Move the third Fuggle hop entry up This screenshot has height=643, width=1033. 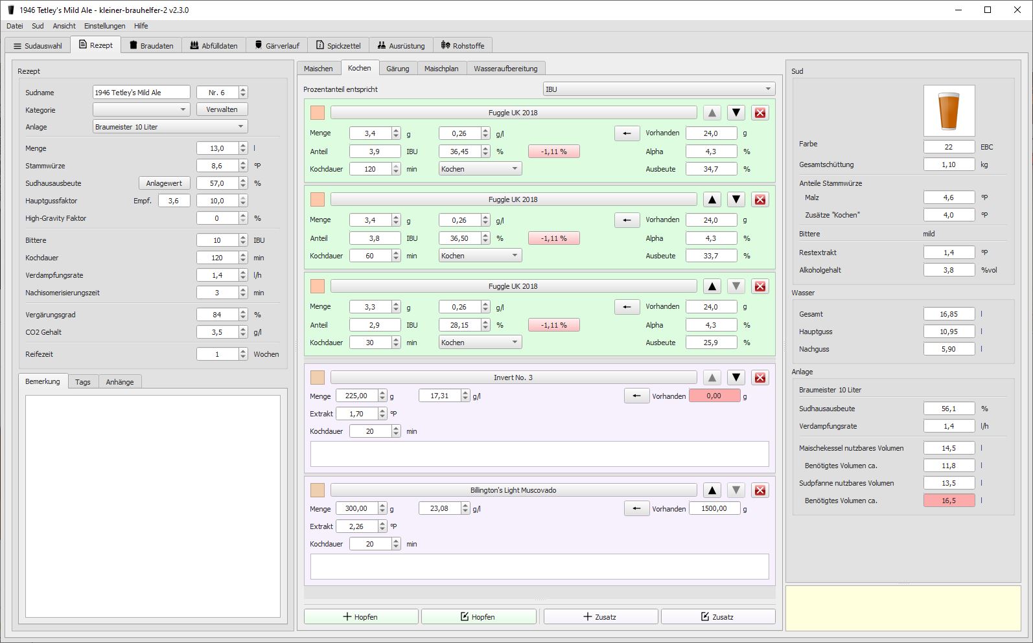pyautogui.click(x=712, y=286)
